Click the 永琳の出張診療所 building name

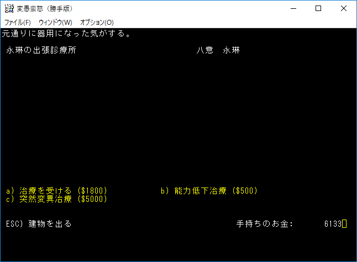pos(41,50)
